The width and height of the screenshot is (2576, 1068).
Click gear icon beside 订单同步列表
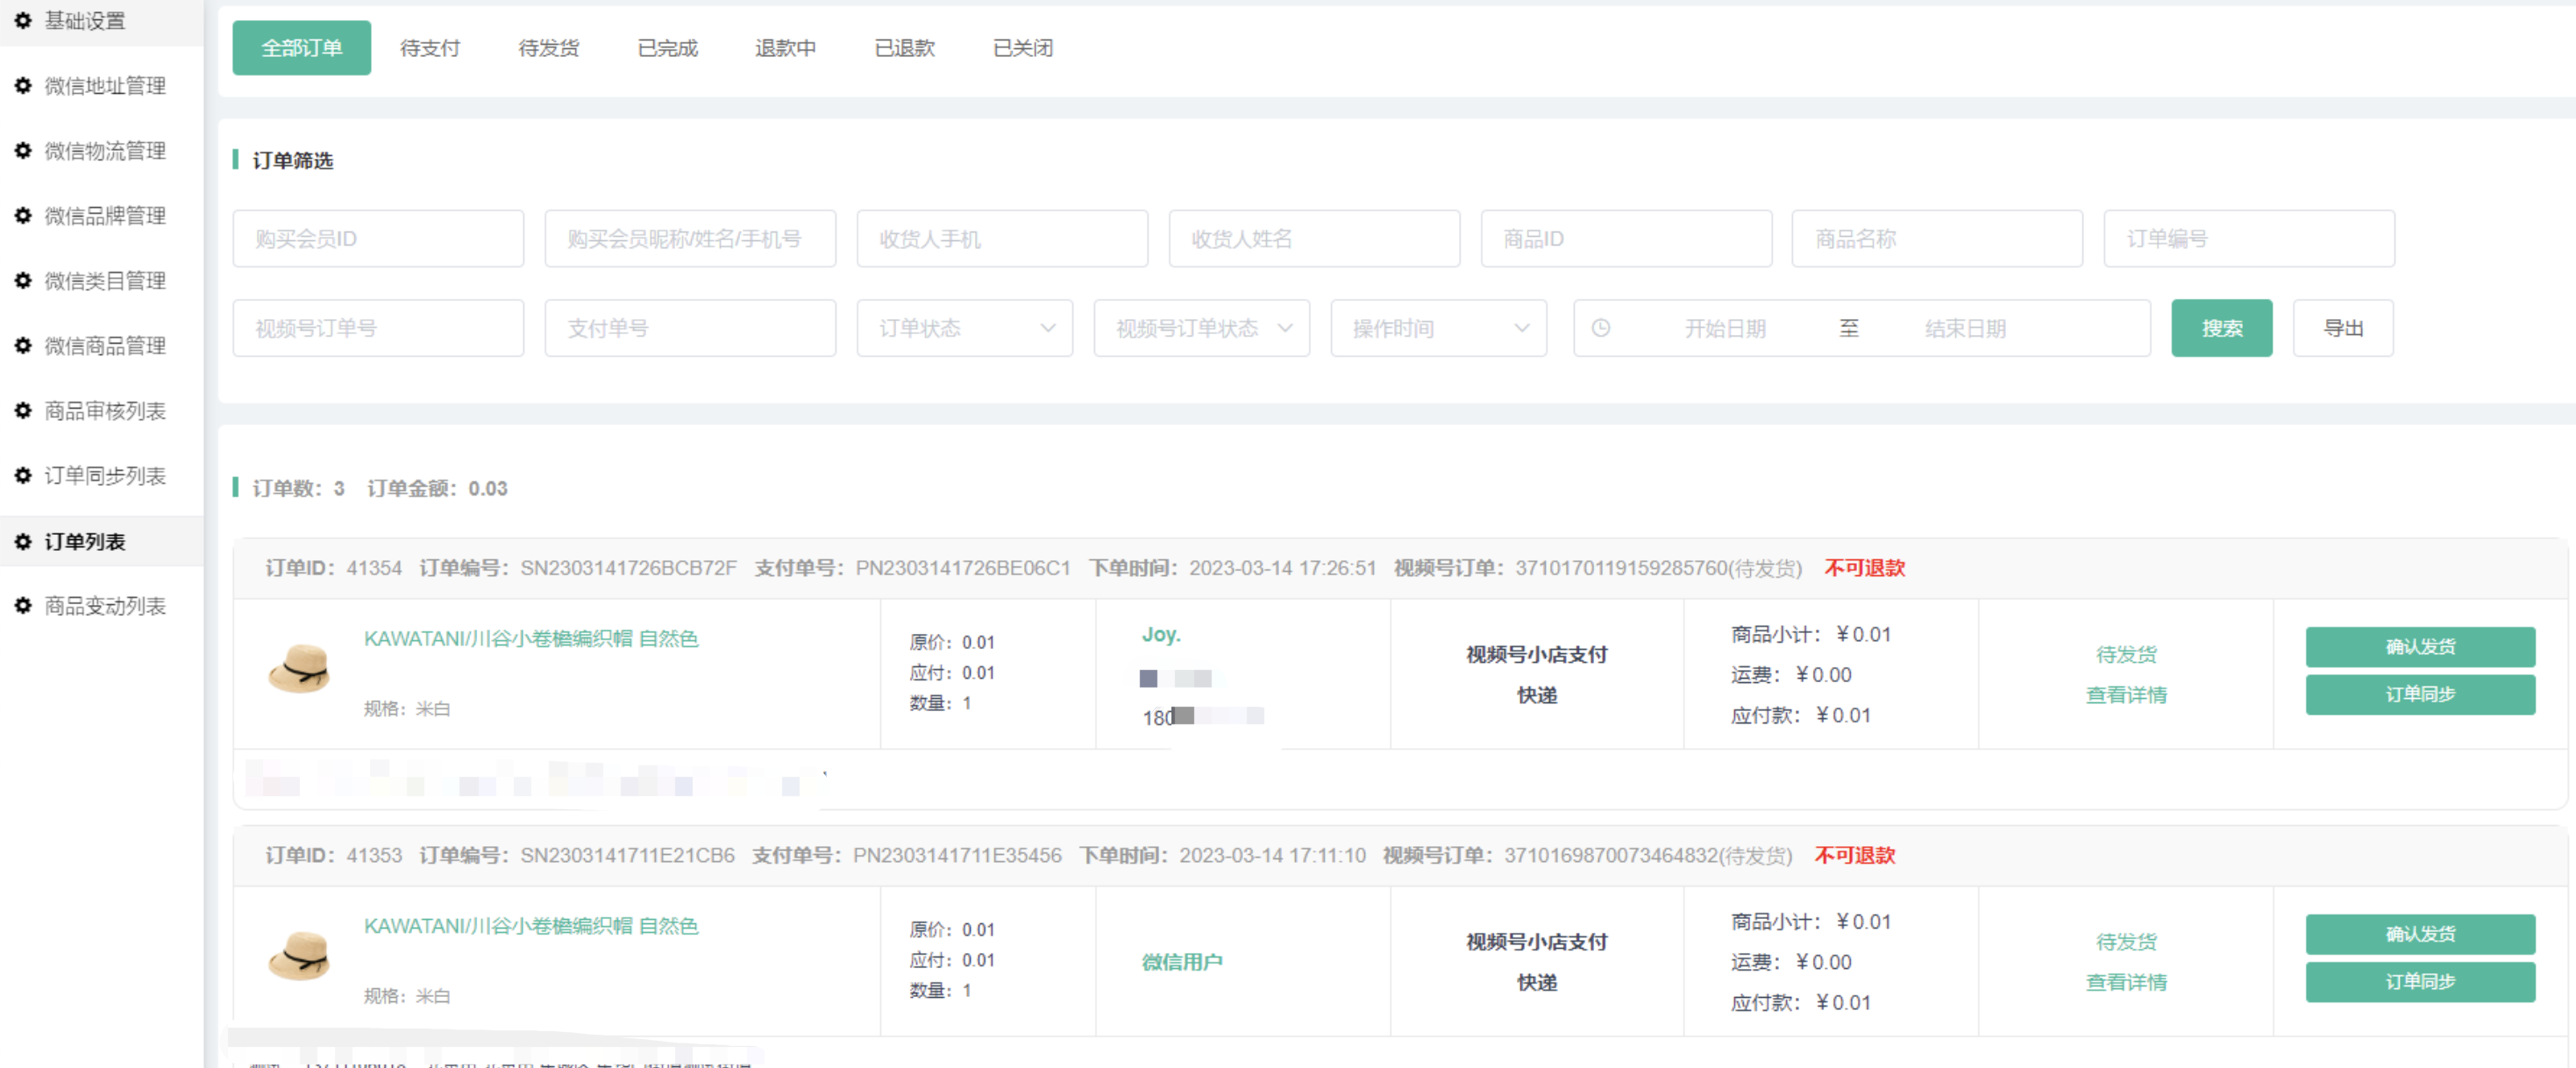pyautogui.click(x=23, y=476)
